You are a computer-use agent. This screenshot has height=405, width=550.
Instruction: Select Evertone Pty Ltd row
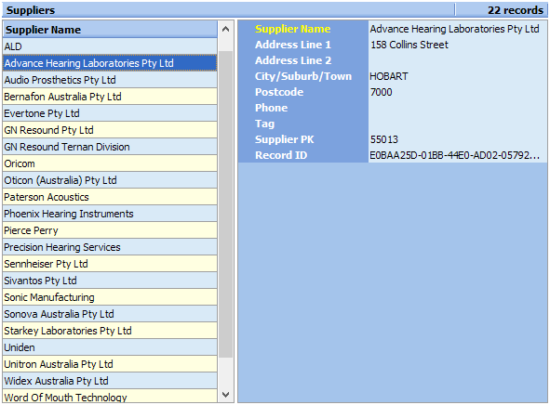[110, 113]
